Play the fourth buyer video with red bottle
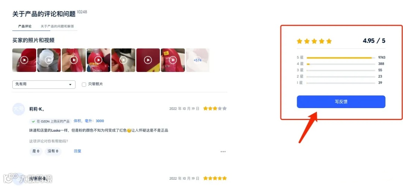Image resolution: width=403 pixels, height=186 pixels. (99, 60)
